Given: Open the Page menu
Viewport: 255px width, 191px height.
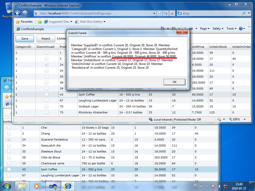Looking at the screenshot, I should point(204,29).
